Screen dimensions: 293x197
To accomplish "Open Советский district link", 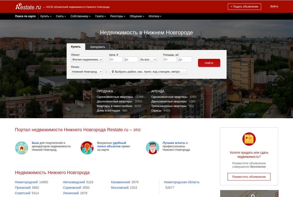I will 23,193.
